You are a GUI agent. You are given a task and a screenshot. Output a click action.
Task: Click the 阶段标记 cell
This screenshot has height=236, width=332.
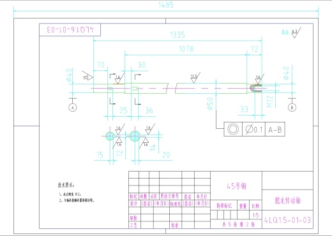(224, 205)
